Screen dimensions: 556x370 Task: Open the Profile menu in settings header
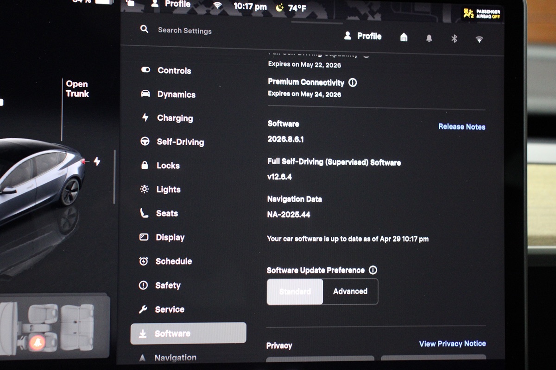[x=363, y=36]
